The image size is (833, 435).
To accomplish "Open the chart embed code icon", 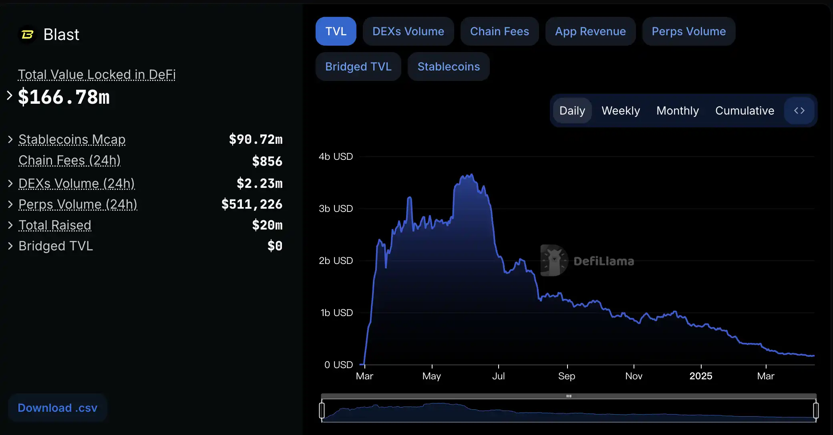I will click(x=799, y=110).
